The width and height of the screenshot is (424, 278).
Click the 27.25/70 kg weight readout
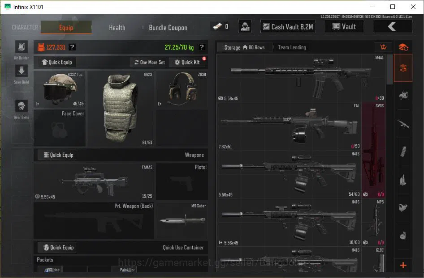pyautogui.click(x=179, y=47)
